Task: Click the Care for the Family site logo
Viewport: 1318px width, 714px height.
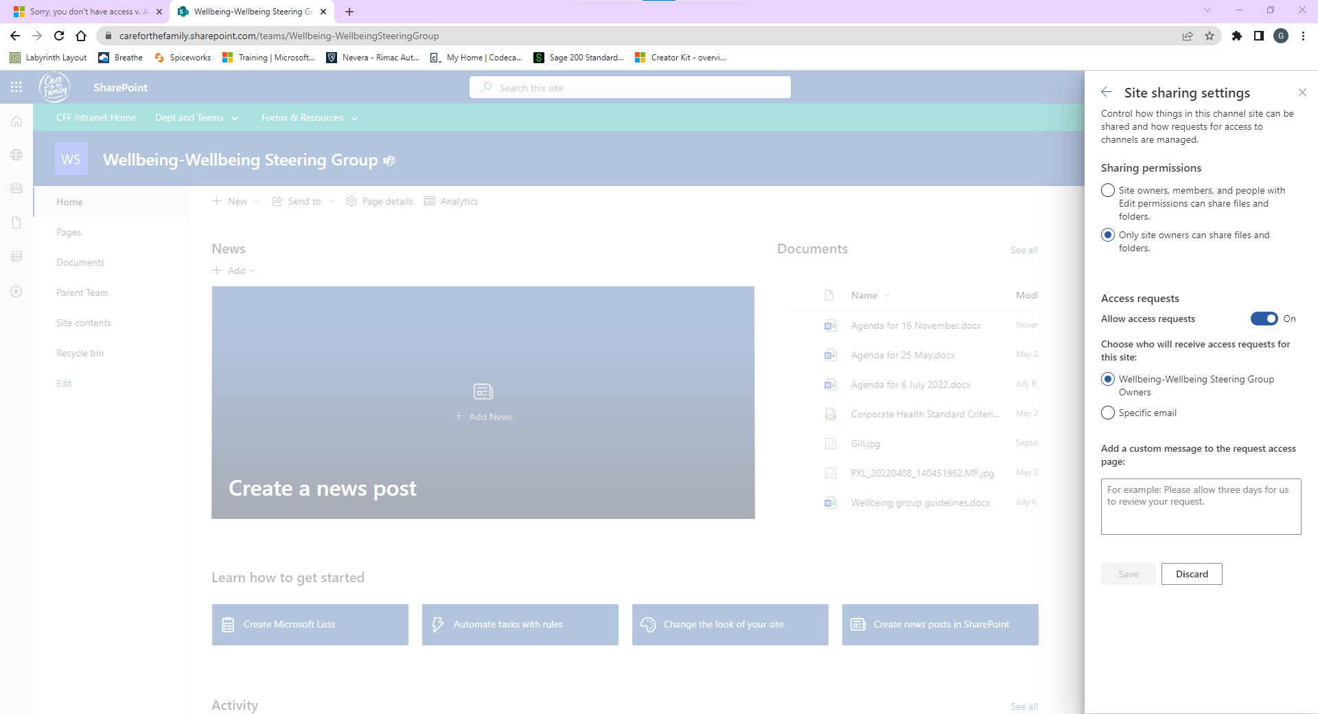Action: (54, 87)
